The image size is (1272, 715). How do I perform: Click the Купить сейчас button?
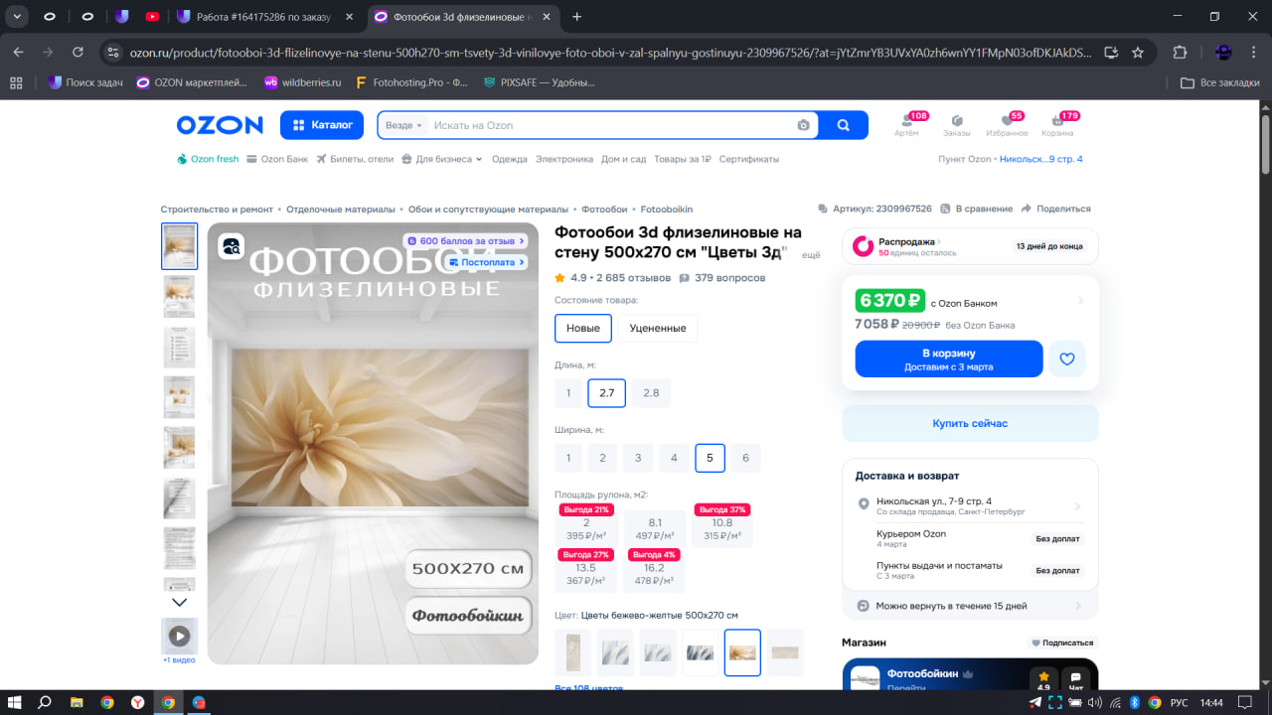tap(970, 423)
